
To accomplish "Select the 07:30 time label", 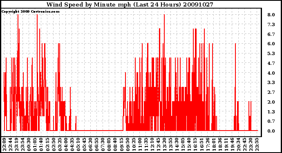I will pos(103,144).
